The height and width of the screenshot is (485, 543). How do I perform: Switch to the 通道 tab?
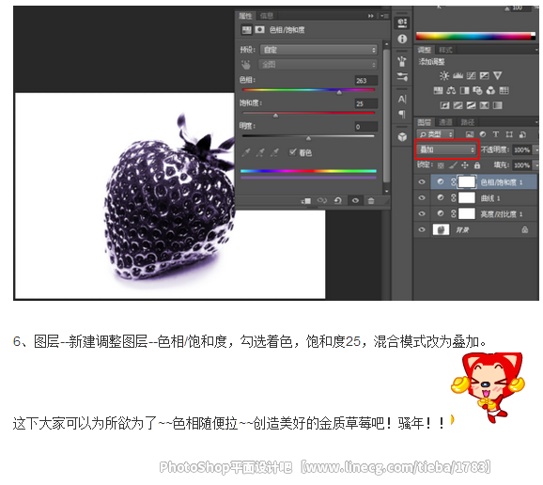(x=445, y=122)
